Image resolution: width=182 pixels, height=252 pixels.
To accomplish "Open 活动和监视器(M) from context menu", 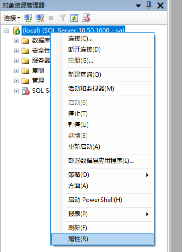I will [102, 89].
